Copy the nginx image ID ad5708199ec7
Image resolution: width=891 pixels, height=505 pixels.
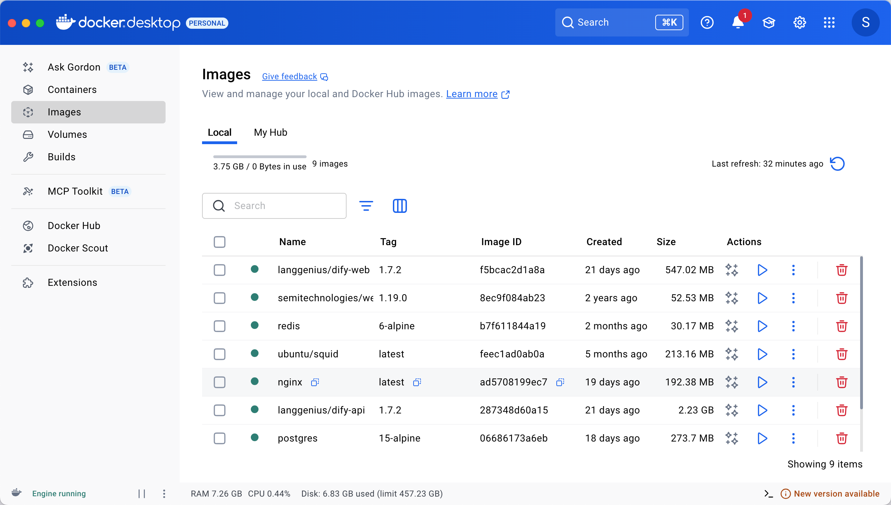(560, 382)
